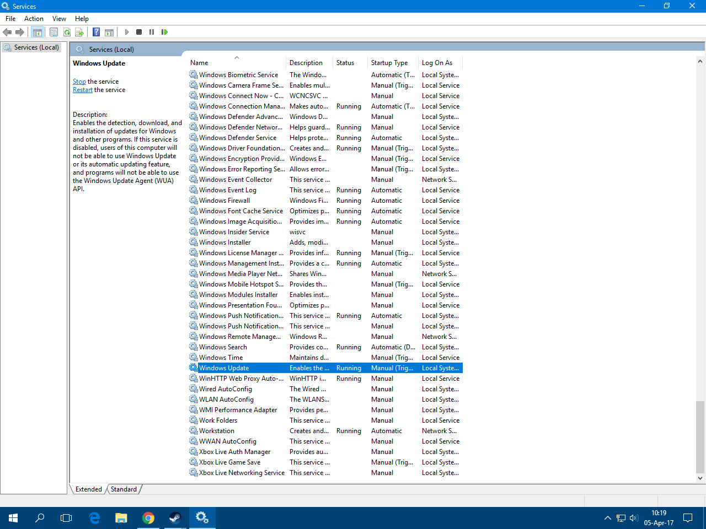Select WMI Performance Adapter row

point(325,410)
